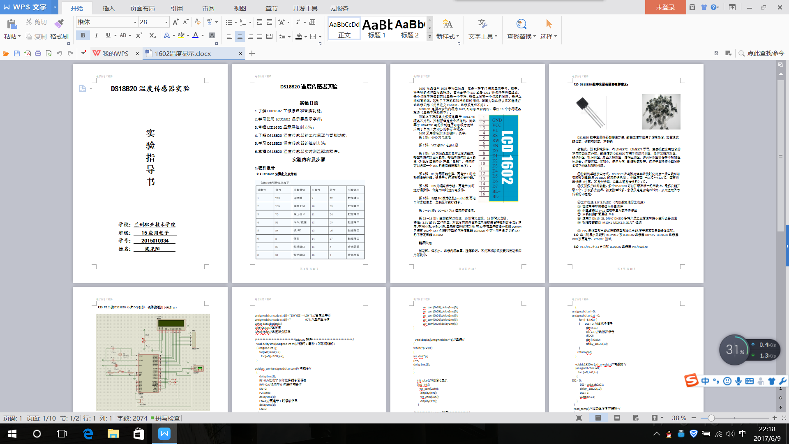
Task: Click the print icon in quick access bar
Action: coord(38,53)
